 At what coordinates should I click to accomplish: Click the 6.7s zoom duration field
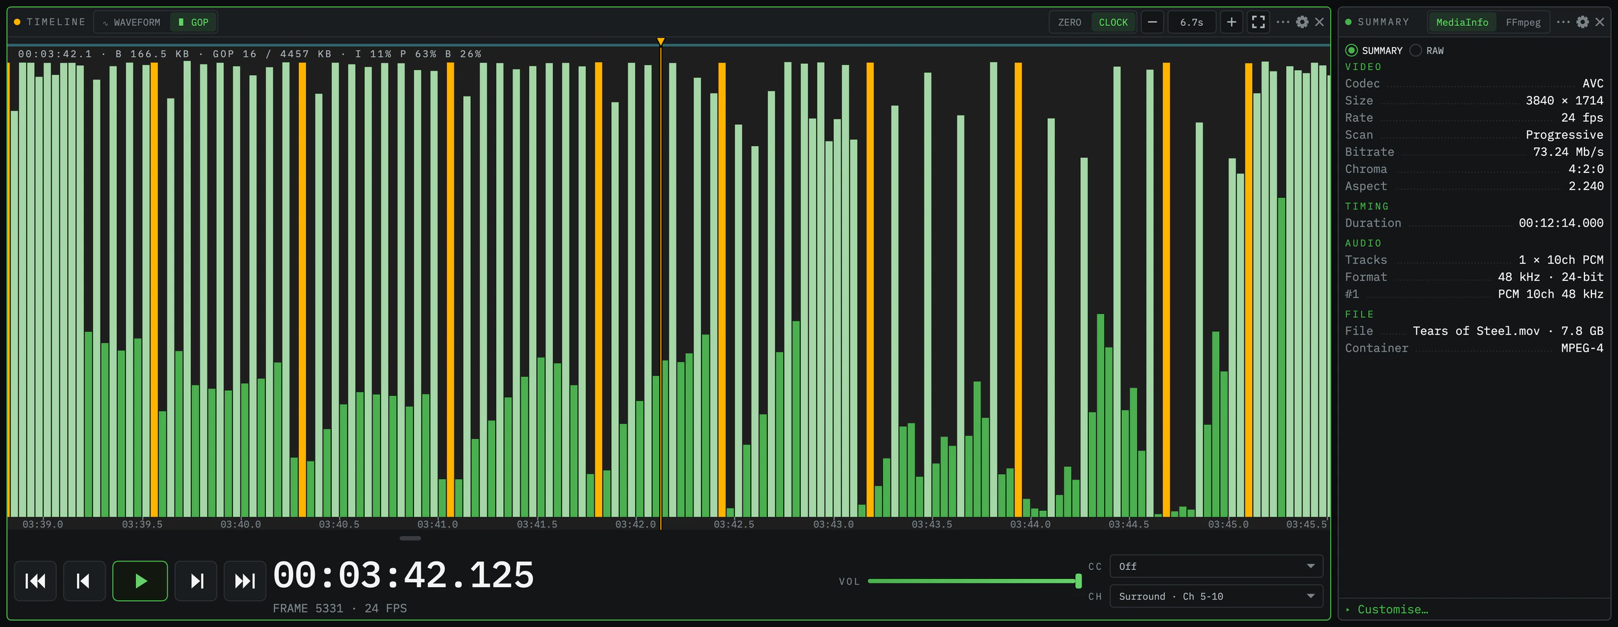coord(1191,22)
